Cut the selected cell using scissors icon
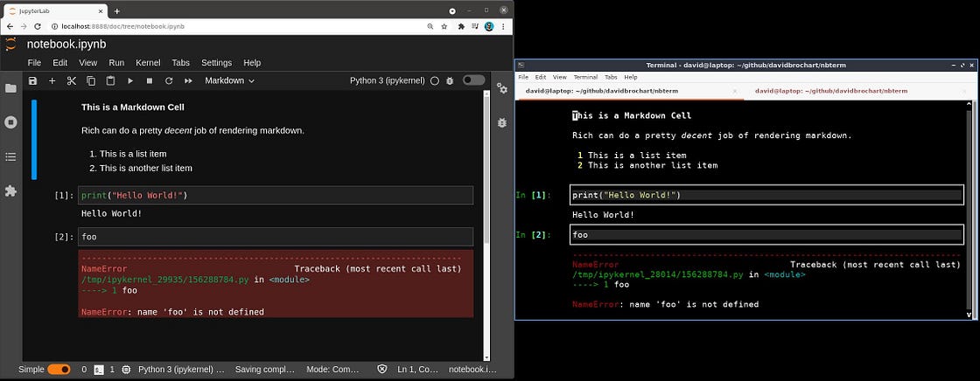This screenshot has width=980, height=381. [72, 80]
